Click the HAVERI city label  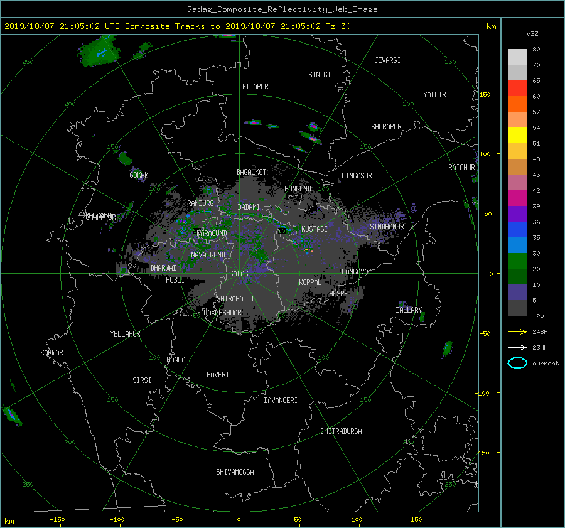(x=218, y=375)
